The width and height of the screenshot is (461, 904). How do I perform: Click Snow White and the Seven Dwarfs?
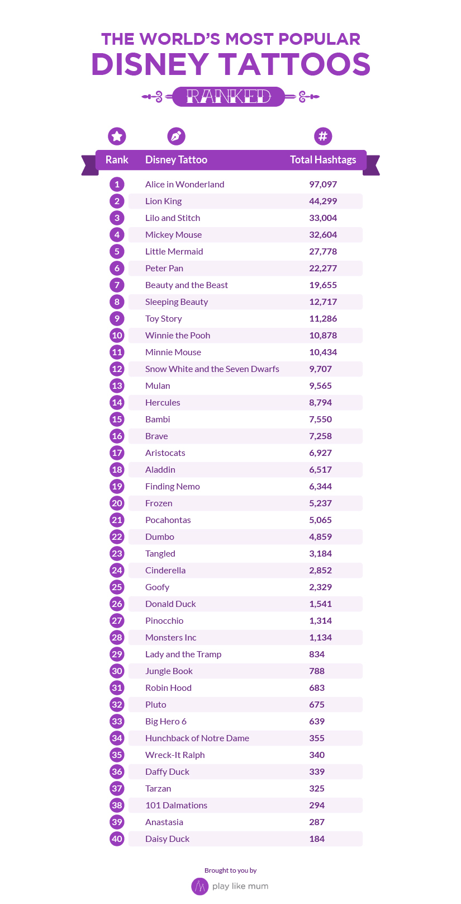[x=212, y=369]
